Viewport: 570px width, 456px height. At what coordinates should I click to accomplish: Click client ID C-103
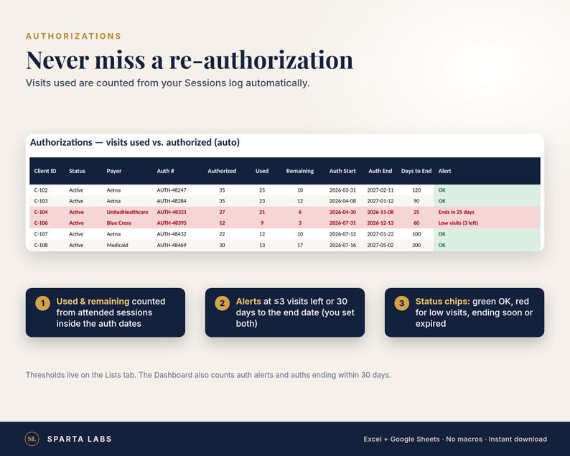tap(41, 201)
